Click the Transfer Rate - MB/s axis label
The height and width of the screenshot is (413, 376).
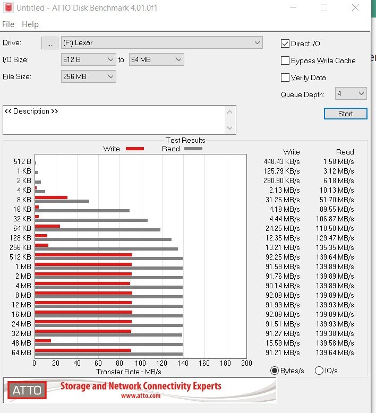click(x=129, y=372)
